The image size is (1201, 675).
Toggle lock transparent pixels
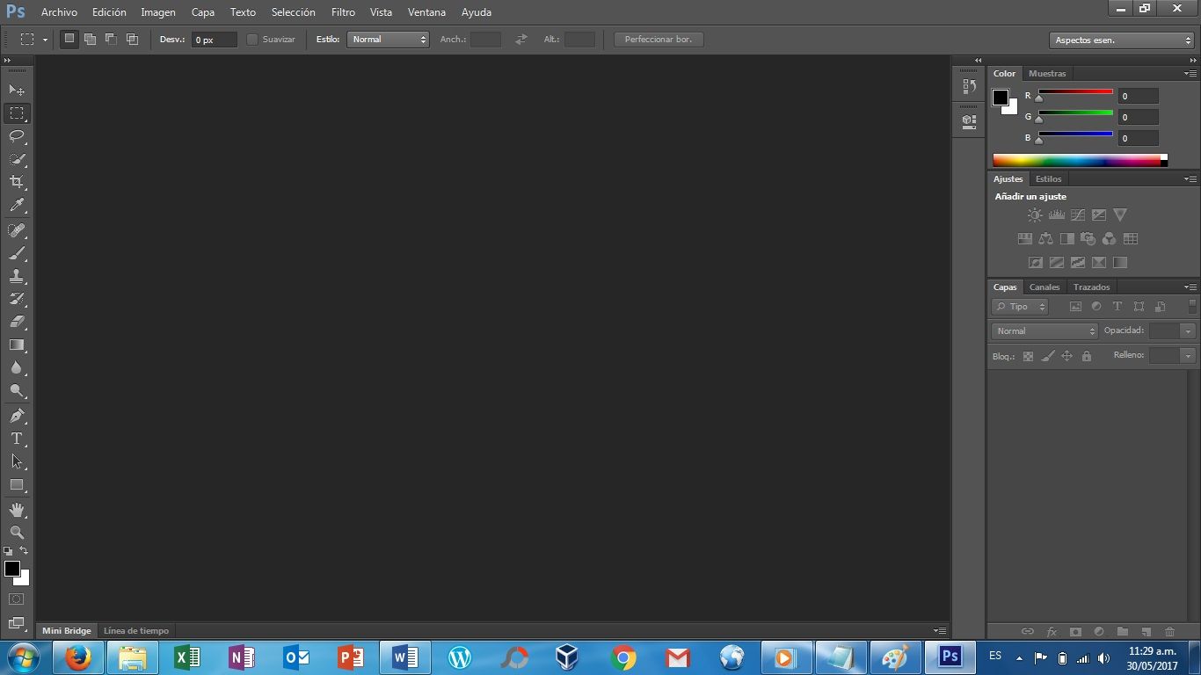coord(1028,356)
